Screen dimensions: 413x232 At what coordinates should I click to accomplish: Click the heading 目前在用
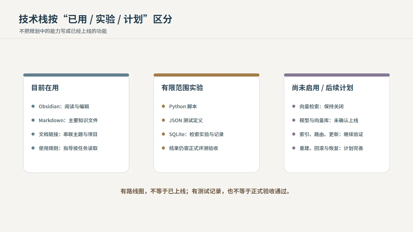point(45,88)
